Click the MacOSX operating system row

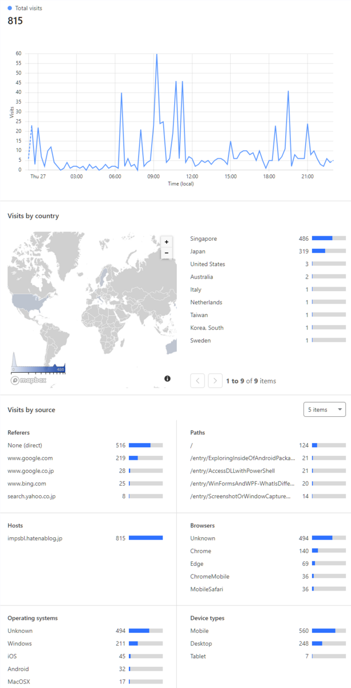coord(85,682)
